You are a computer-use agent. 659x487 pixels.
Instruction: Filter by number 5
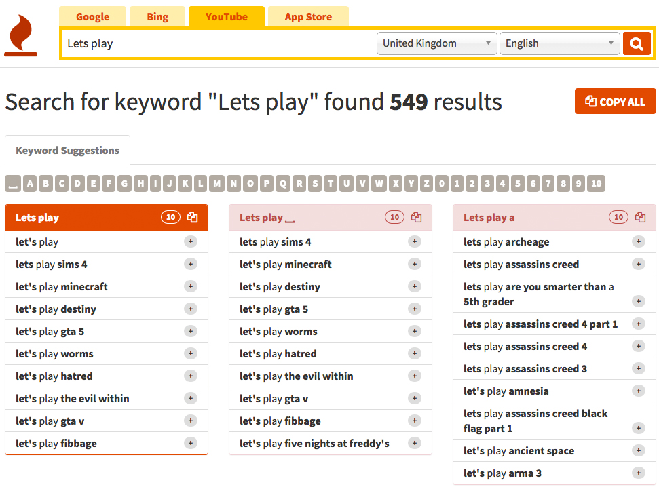coord(518,184)
